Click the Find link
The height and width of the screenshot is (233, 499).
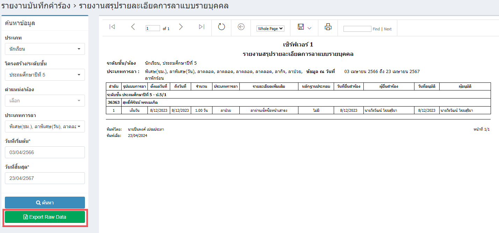click(x=376, y=29)
